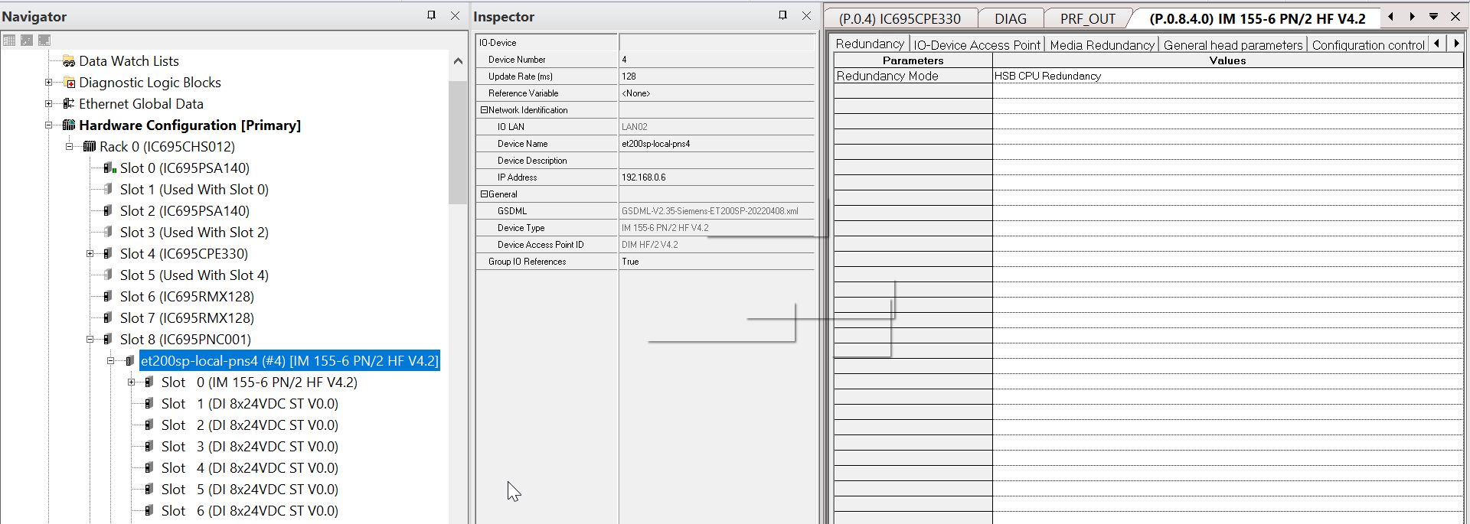Image resolution: width=1470 pixels, height=524 pixels.
Task: Open Media Redundancy tab
Action: coord(1102,45)
